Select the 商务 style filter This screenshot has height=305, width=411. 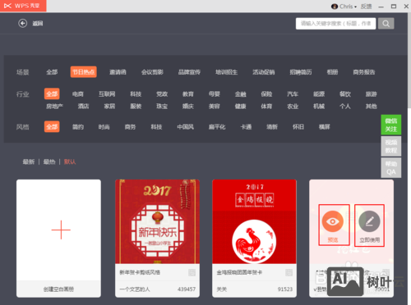click(130, 127)
